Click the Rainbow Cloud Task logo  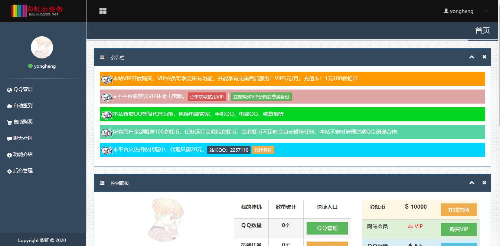pyautogui.click(x=37, y=11)
